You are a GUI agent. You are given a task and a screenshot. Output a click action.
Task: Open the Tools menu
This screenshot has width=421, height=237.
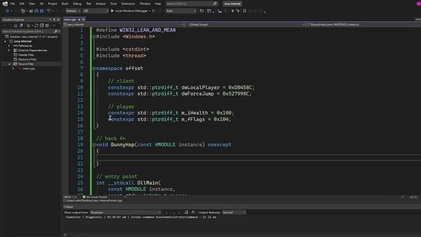[114, 4]
